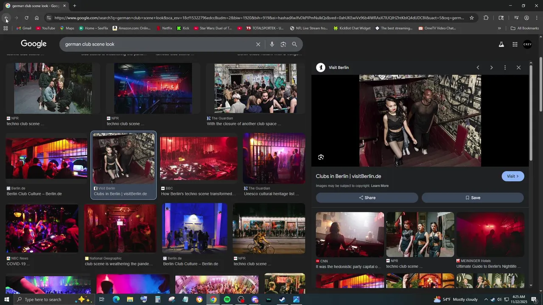543x305 pixels.
Task: Show previous image in preview panel
Action: tap(478, 68)
